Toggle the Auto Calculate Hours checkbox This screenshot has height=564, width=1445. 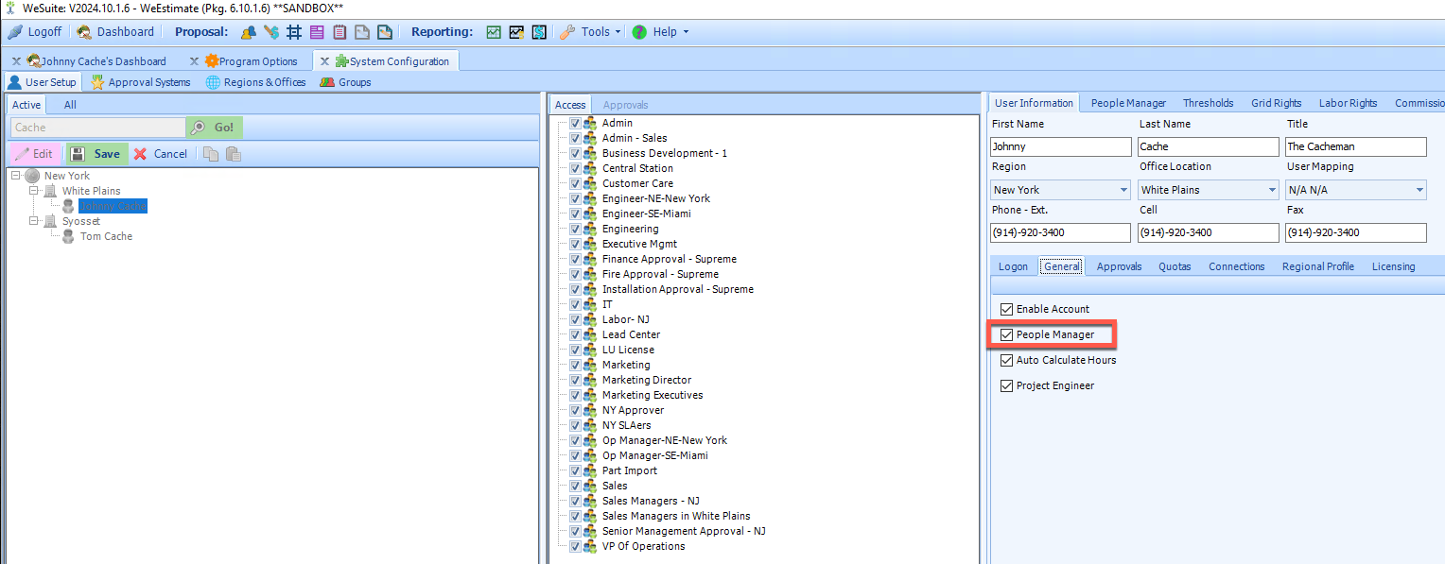[1006, 360]
